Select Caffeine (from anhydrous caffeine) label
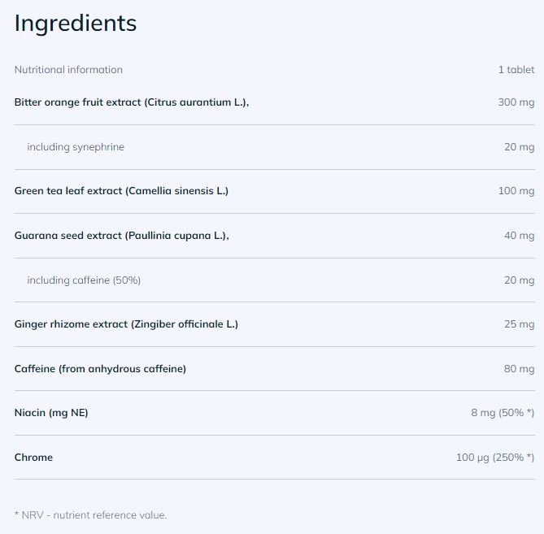Image resolution: width=544 pixels, height=534 pixels. [x=100, y=369]
